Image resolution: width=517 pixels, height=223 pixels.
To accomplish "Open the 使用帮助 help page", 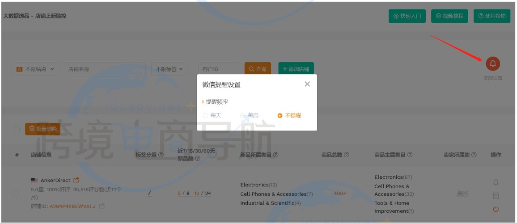I will coord(492,16).
